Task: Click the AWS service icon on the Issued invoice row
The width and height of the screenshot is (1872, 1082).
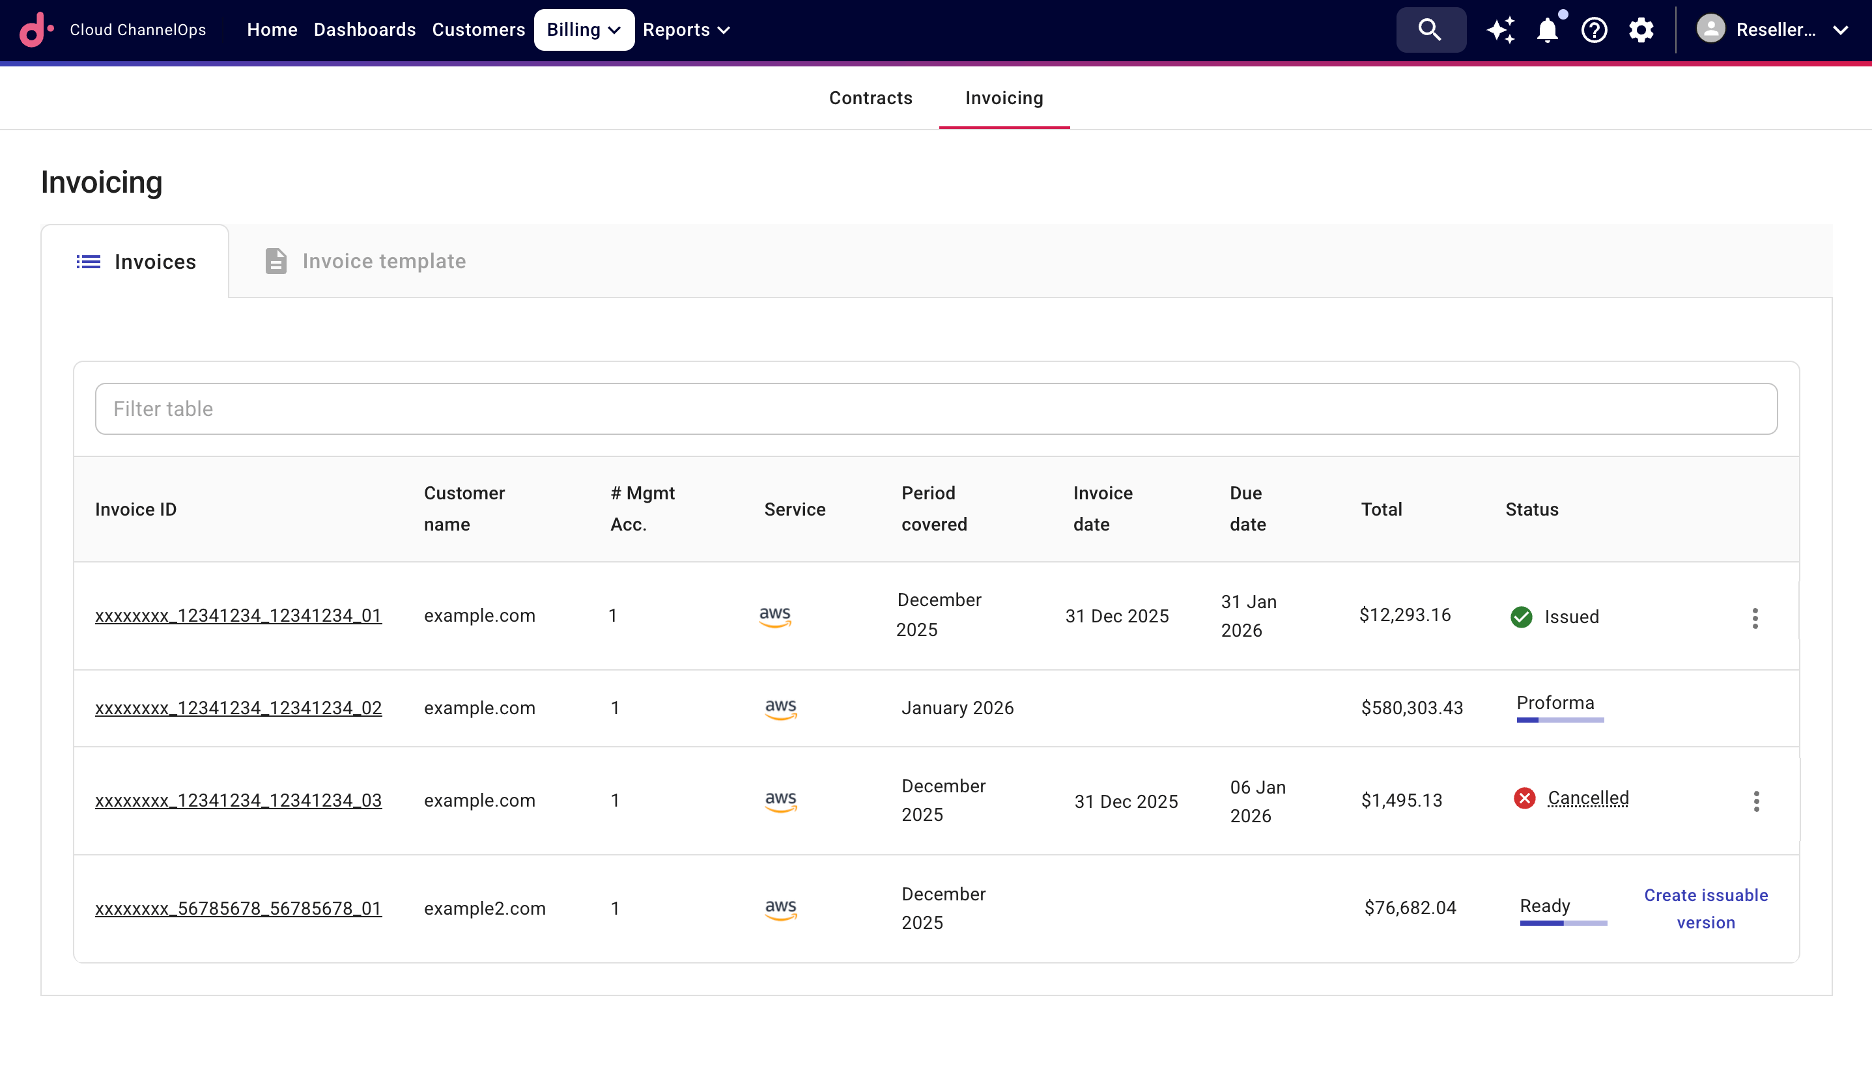Action: [x=776, y=616]
